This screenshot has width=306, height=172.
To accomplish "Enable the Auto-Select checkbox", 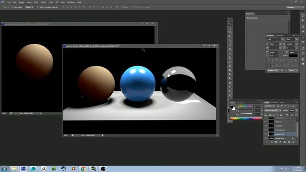I will (12, 7).
